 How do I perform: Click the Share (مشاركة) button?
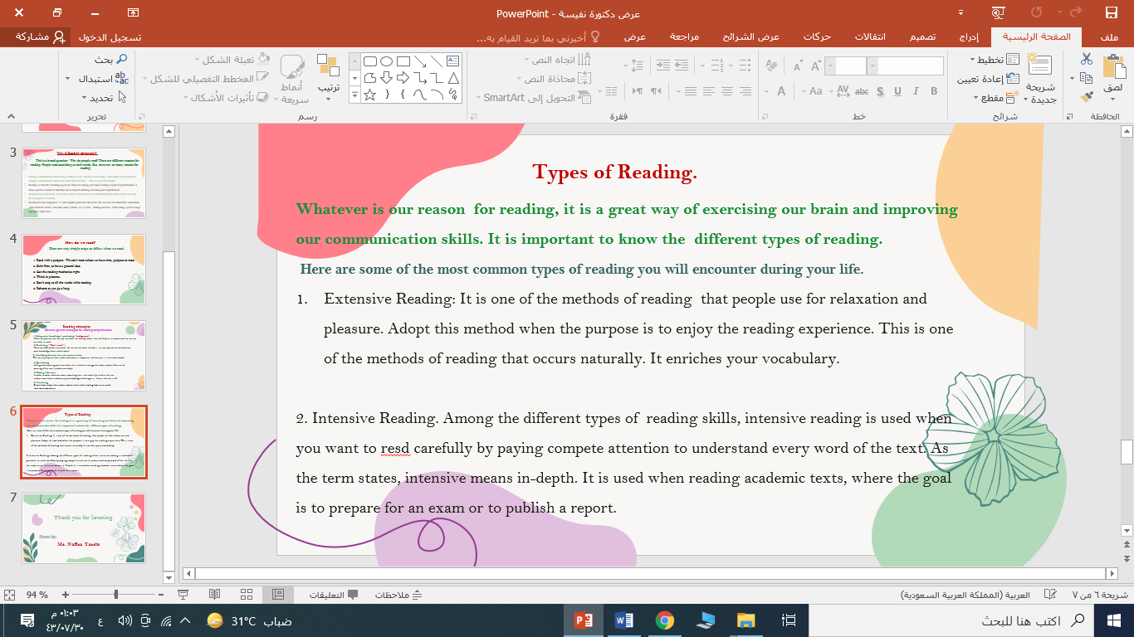click(x=37, y=37)
